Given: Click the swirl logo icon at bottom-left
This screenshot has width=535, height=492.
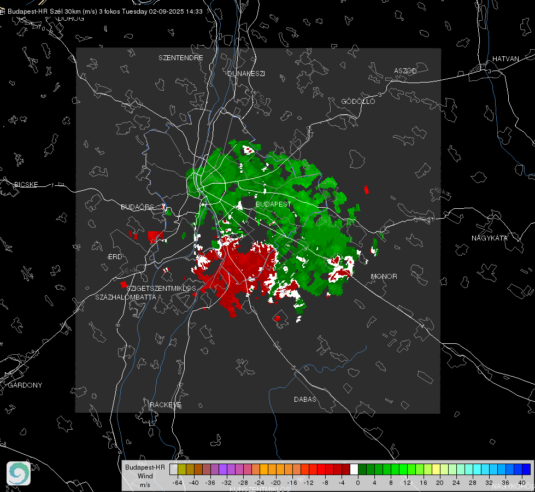Looking at the screenshot, I should coord(19,473).
